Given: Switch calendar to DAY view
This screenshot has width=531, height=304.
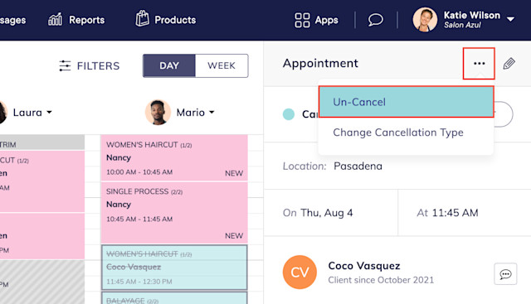Looking at the screenshot, I should 169,65.
